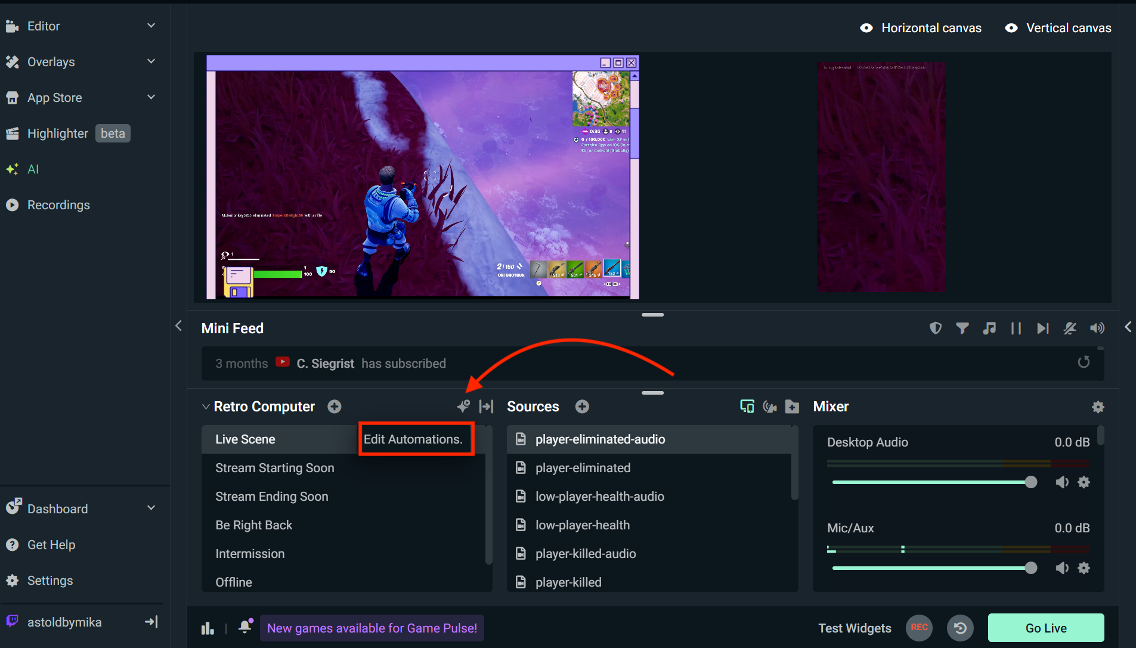1136x648 pixels.
Task: Mute alert volume speaker in Mini Feed
Action: [x=1097, y=328]
